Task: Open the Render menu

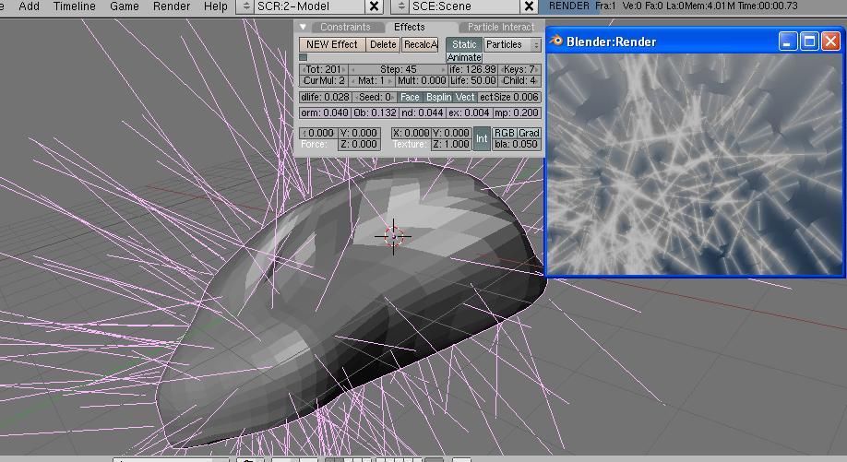Action: 172,6
